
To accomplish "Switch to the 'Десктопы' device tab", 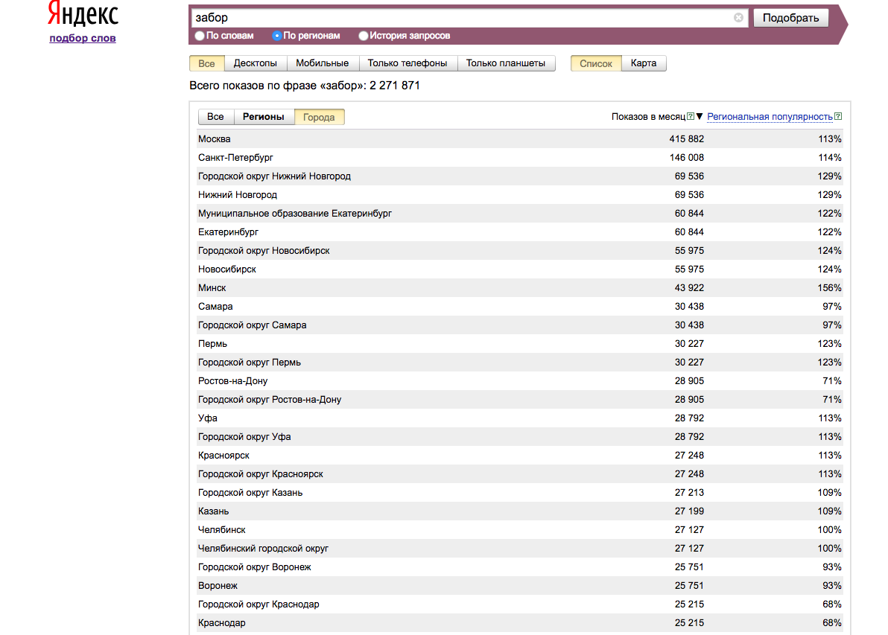I will pos(256,63).
